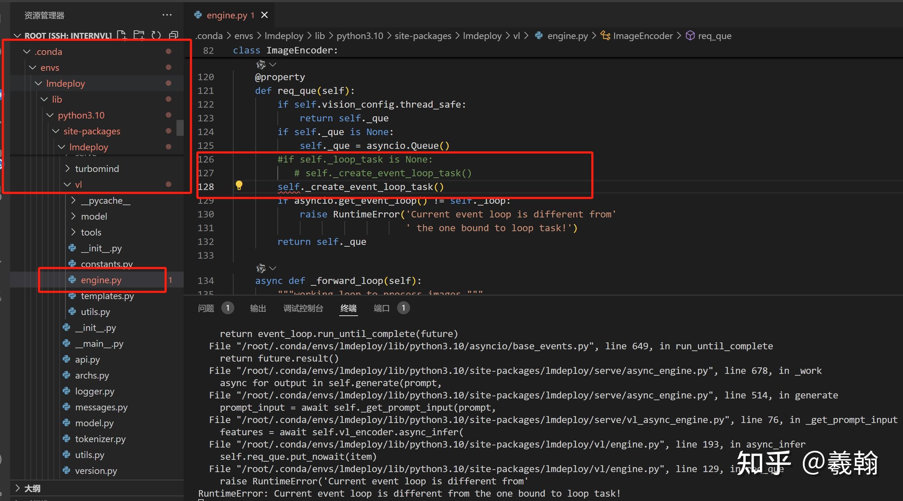The height and width of the screenshot is (501, 903).
Task: Click ImageEncoder in the breadcrumb path
Action: tap(643, 36)
